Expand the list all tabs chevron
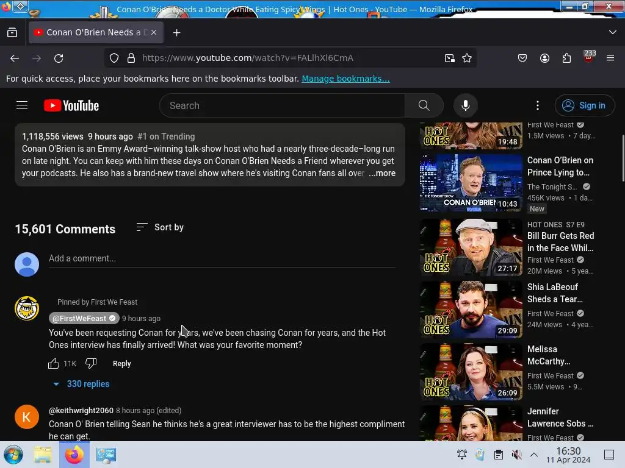Image resolution: width=625 pixels, height=468 pixels. pyautogui.click(x=613, y=32)
